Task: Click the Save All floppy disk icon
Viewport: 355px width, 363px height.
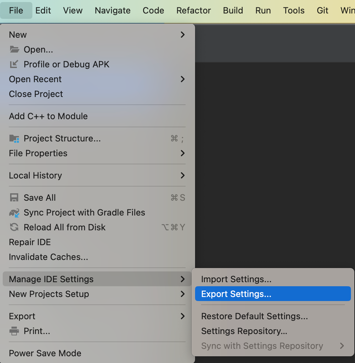Action: coord(14,198)
